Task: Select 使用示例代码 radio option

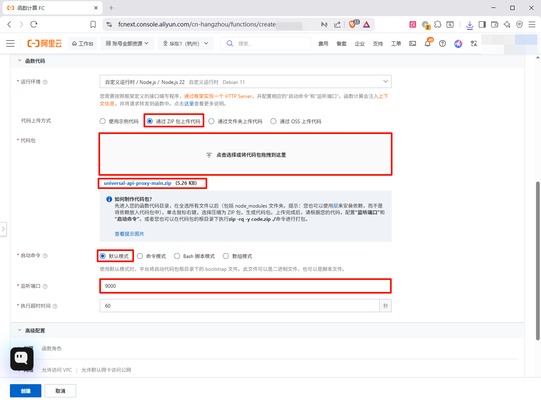Action: click(x=103, y=121)
